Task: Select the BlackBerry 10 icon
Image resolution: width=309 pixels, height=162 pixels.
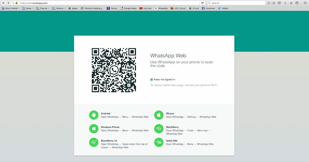Action: 93,142
